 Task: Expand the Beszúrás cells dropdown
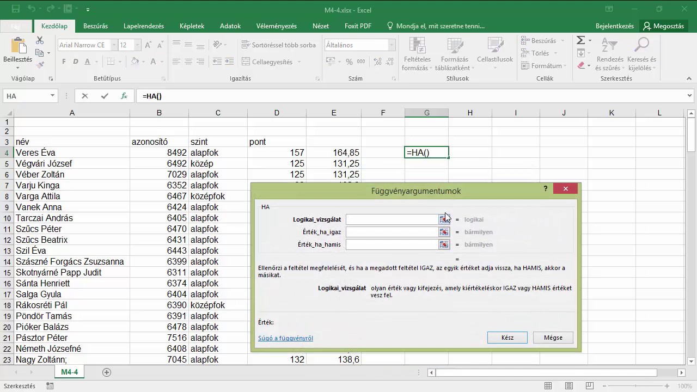click(563, 41)
